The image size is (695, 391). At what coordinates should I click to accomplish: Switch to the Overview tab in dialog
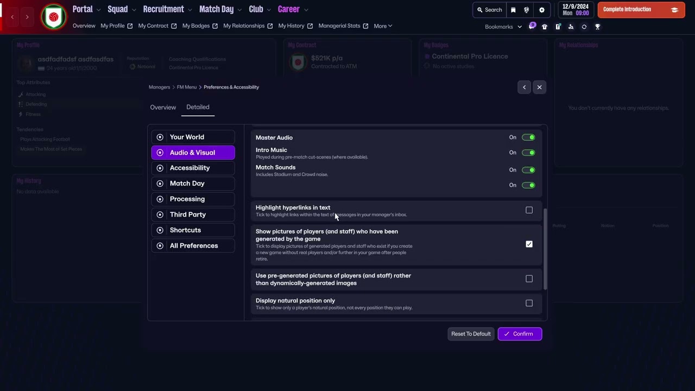point(163,108)
